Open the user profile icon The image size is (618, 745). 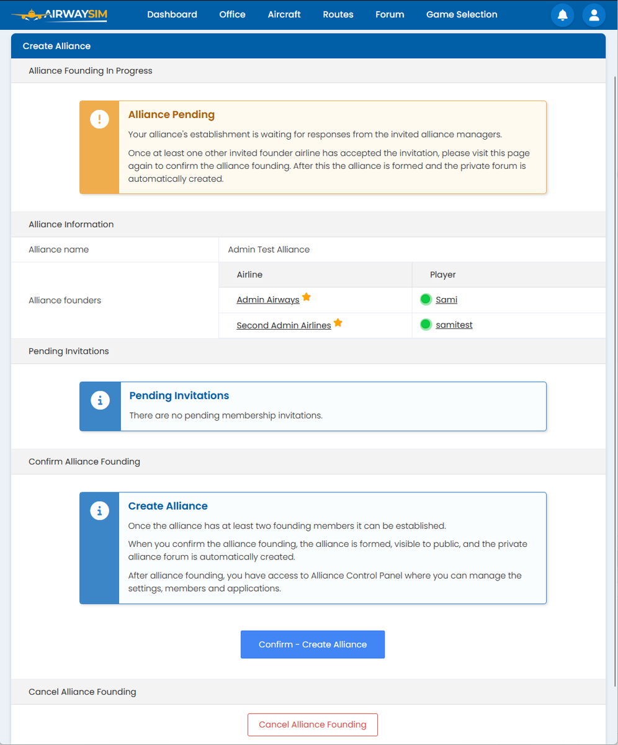[x=594, y=15]
